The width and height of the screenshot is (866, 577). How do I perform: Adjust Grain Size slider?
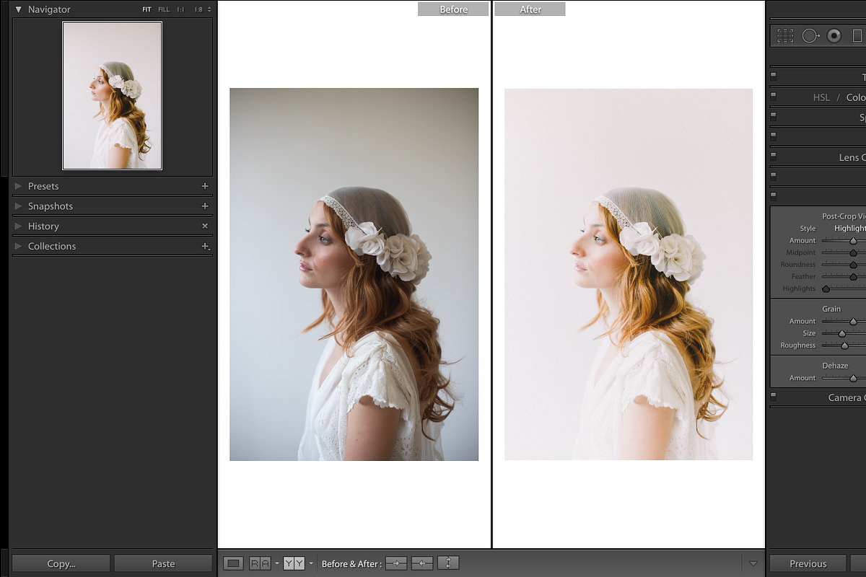point(844,333)
